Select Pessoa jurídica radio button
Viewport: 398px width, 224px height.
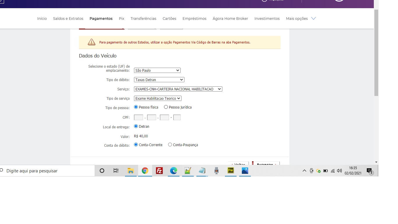pos(166,107)
